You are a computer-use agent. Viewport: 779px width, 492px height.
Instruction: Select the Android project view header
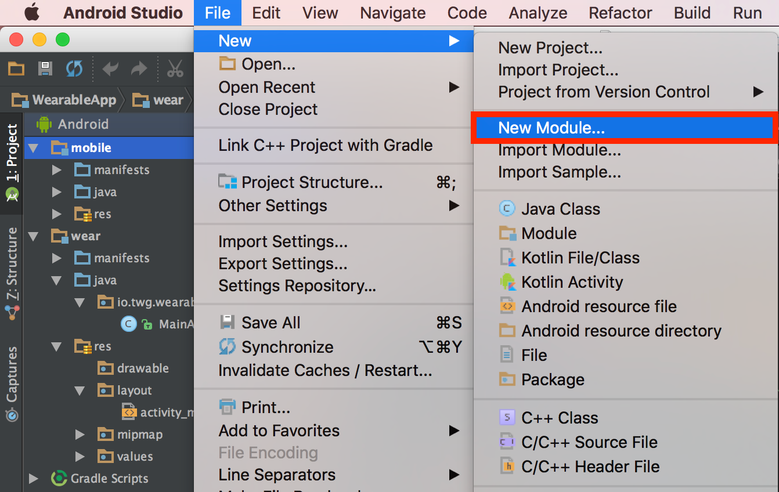coord(83,124)
